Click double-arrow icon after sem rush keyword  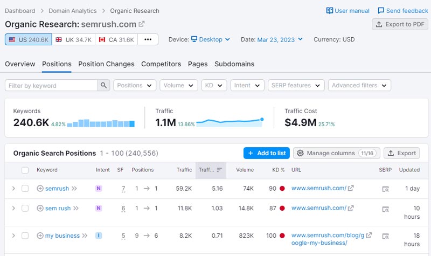tap(76, 208)
